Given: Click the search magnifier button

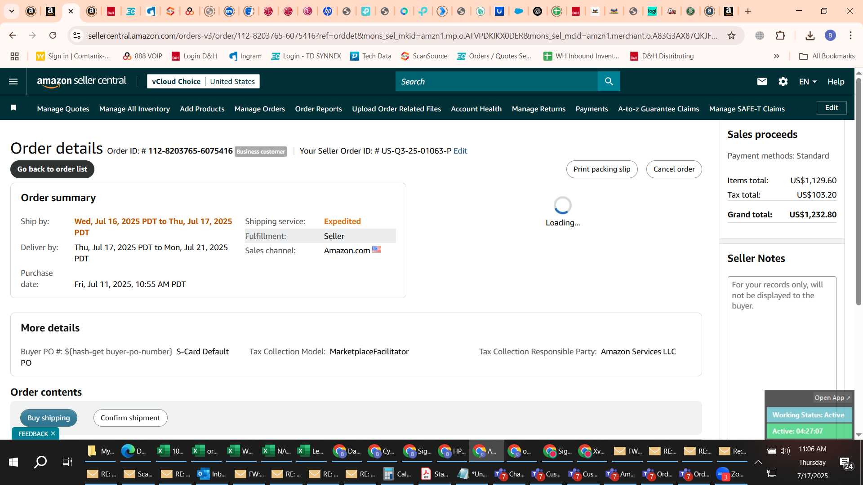Looking at the screenshot, I should click(609, 81).
